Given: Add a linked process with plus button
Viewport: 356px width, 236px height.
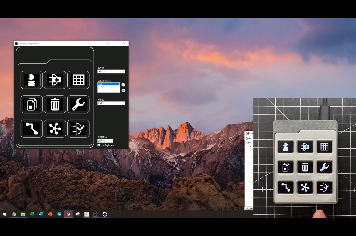Looking at the screenshot, I should click(123, 85).
